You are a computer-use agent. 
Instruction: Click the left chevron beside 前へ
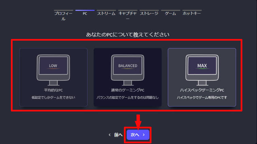[110, 135]
